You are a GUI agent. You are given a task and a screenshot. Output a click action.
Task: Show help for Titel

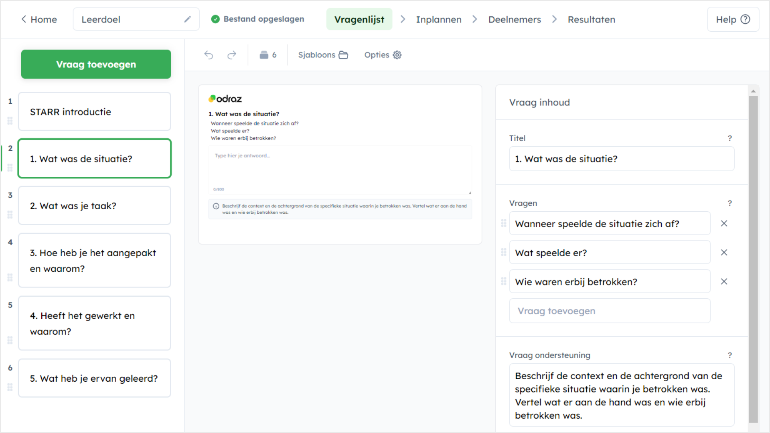730,138
